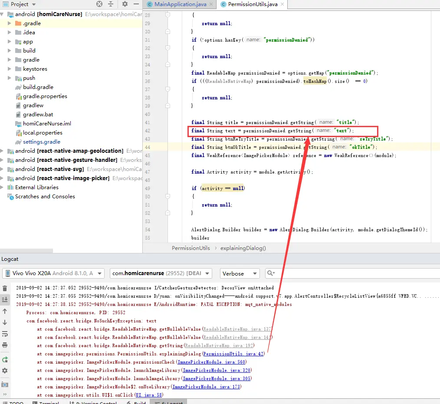This screenshot has width=440, height=404.
Task: Close the MainApplication.java tab
Action: click(211, 4)
